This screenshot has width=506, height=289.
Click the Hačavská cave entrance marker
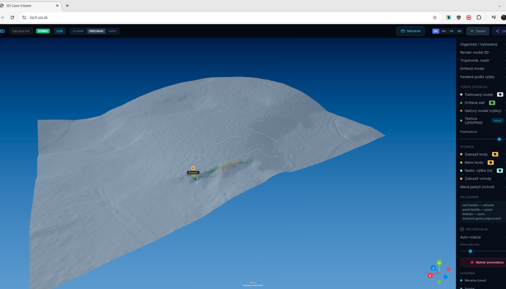[x=193, y=168]
